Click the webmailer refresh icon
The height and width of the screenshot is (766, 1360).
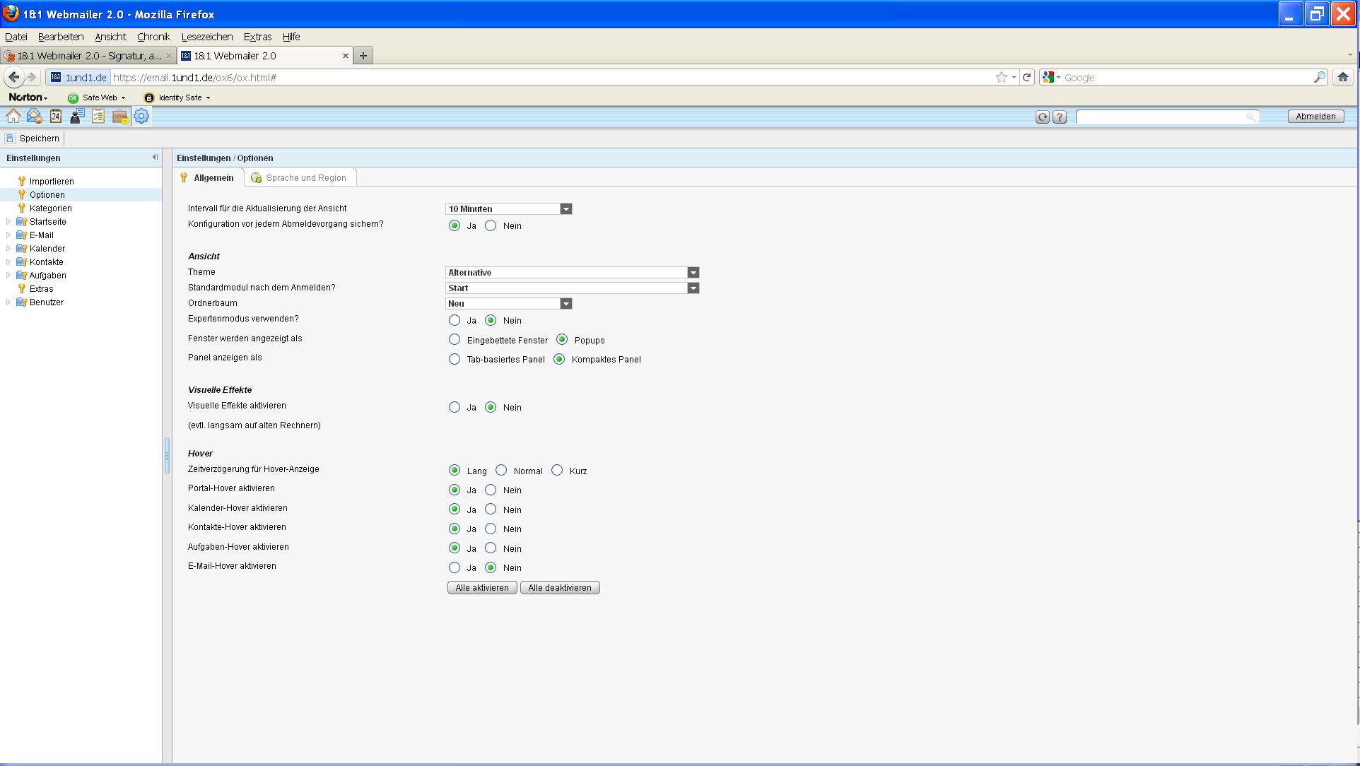coord(1042,117)
